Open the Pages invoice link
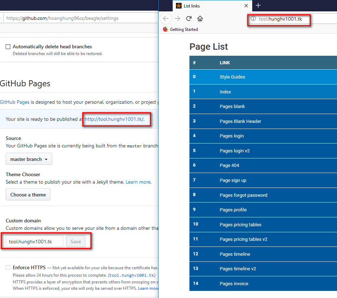 234,283
